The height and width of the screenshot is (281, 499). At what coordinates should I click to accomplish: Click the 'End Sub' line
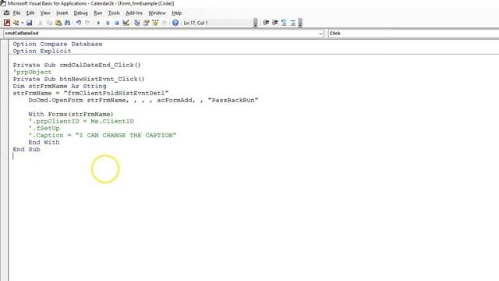[x=27, y=149]
